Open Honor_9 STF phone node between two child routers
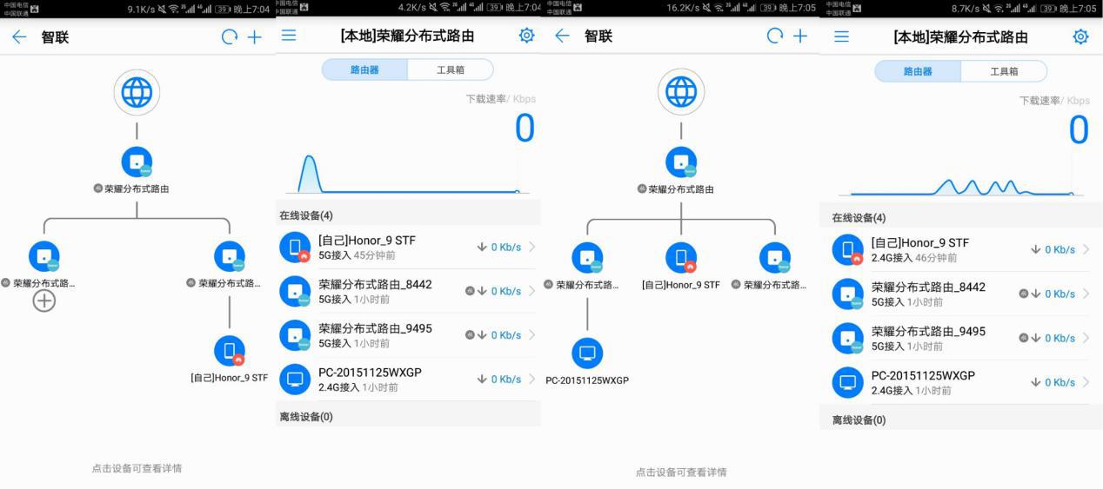 pos(681,258)
